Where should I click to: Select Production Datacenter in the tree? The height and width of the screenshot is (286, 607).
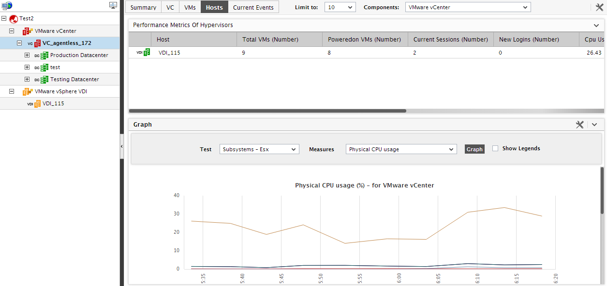pyautogui.click(x=79, y=55)
